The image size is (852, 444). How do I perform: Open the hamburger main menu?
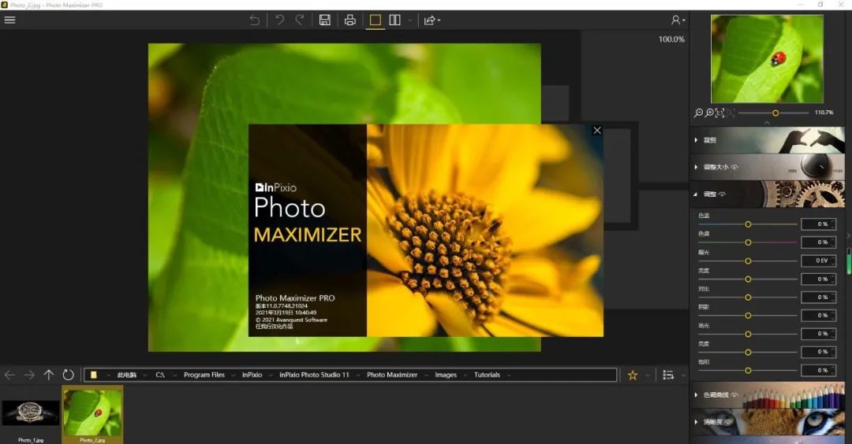click(9, 20)
